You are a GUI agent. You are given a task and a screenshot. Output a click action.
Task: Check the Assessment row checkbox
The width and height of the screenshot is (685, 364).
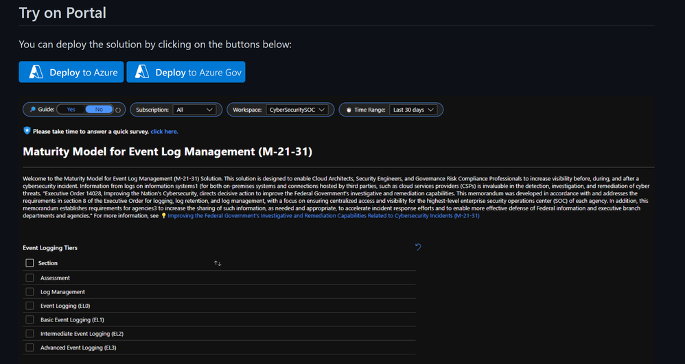[x=30, y=278]
